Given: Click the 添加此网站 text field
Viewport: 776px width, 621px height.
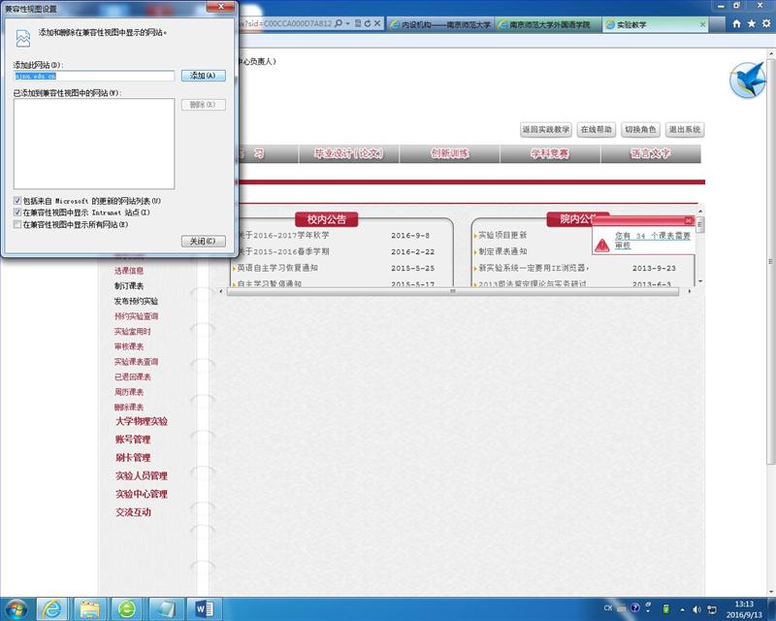Looking at the screenshot, I should [93, 76].
